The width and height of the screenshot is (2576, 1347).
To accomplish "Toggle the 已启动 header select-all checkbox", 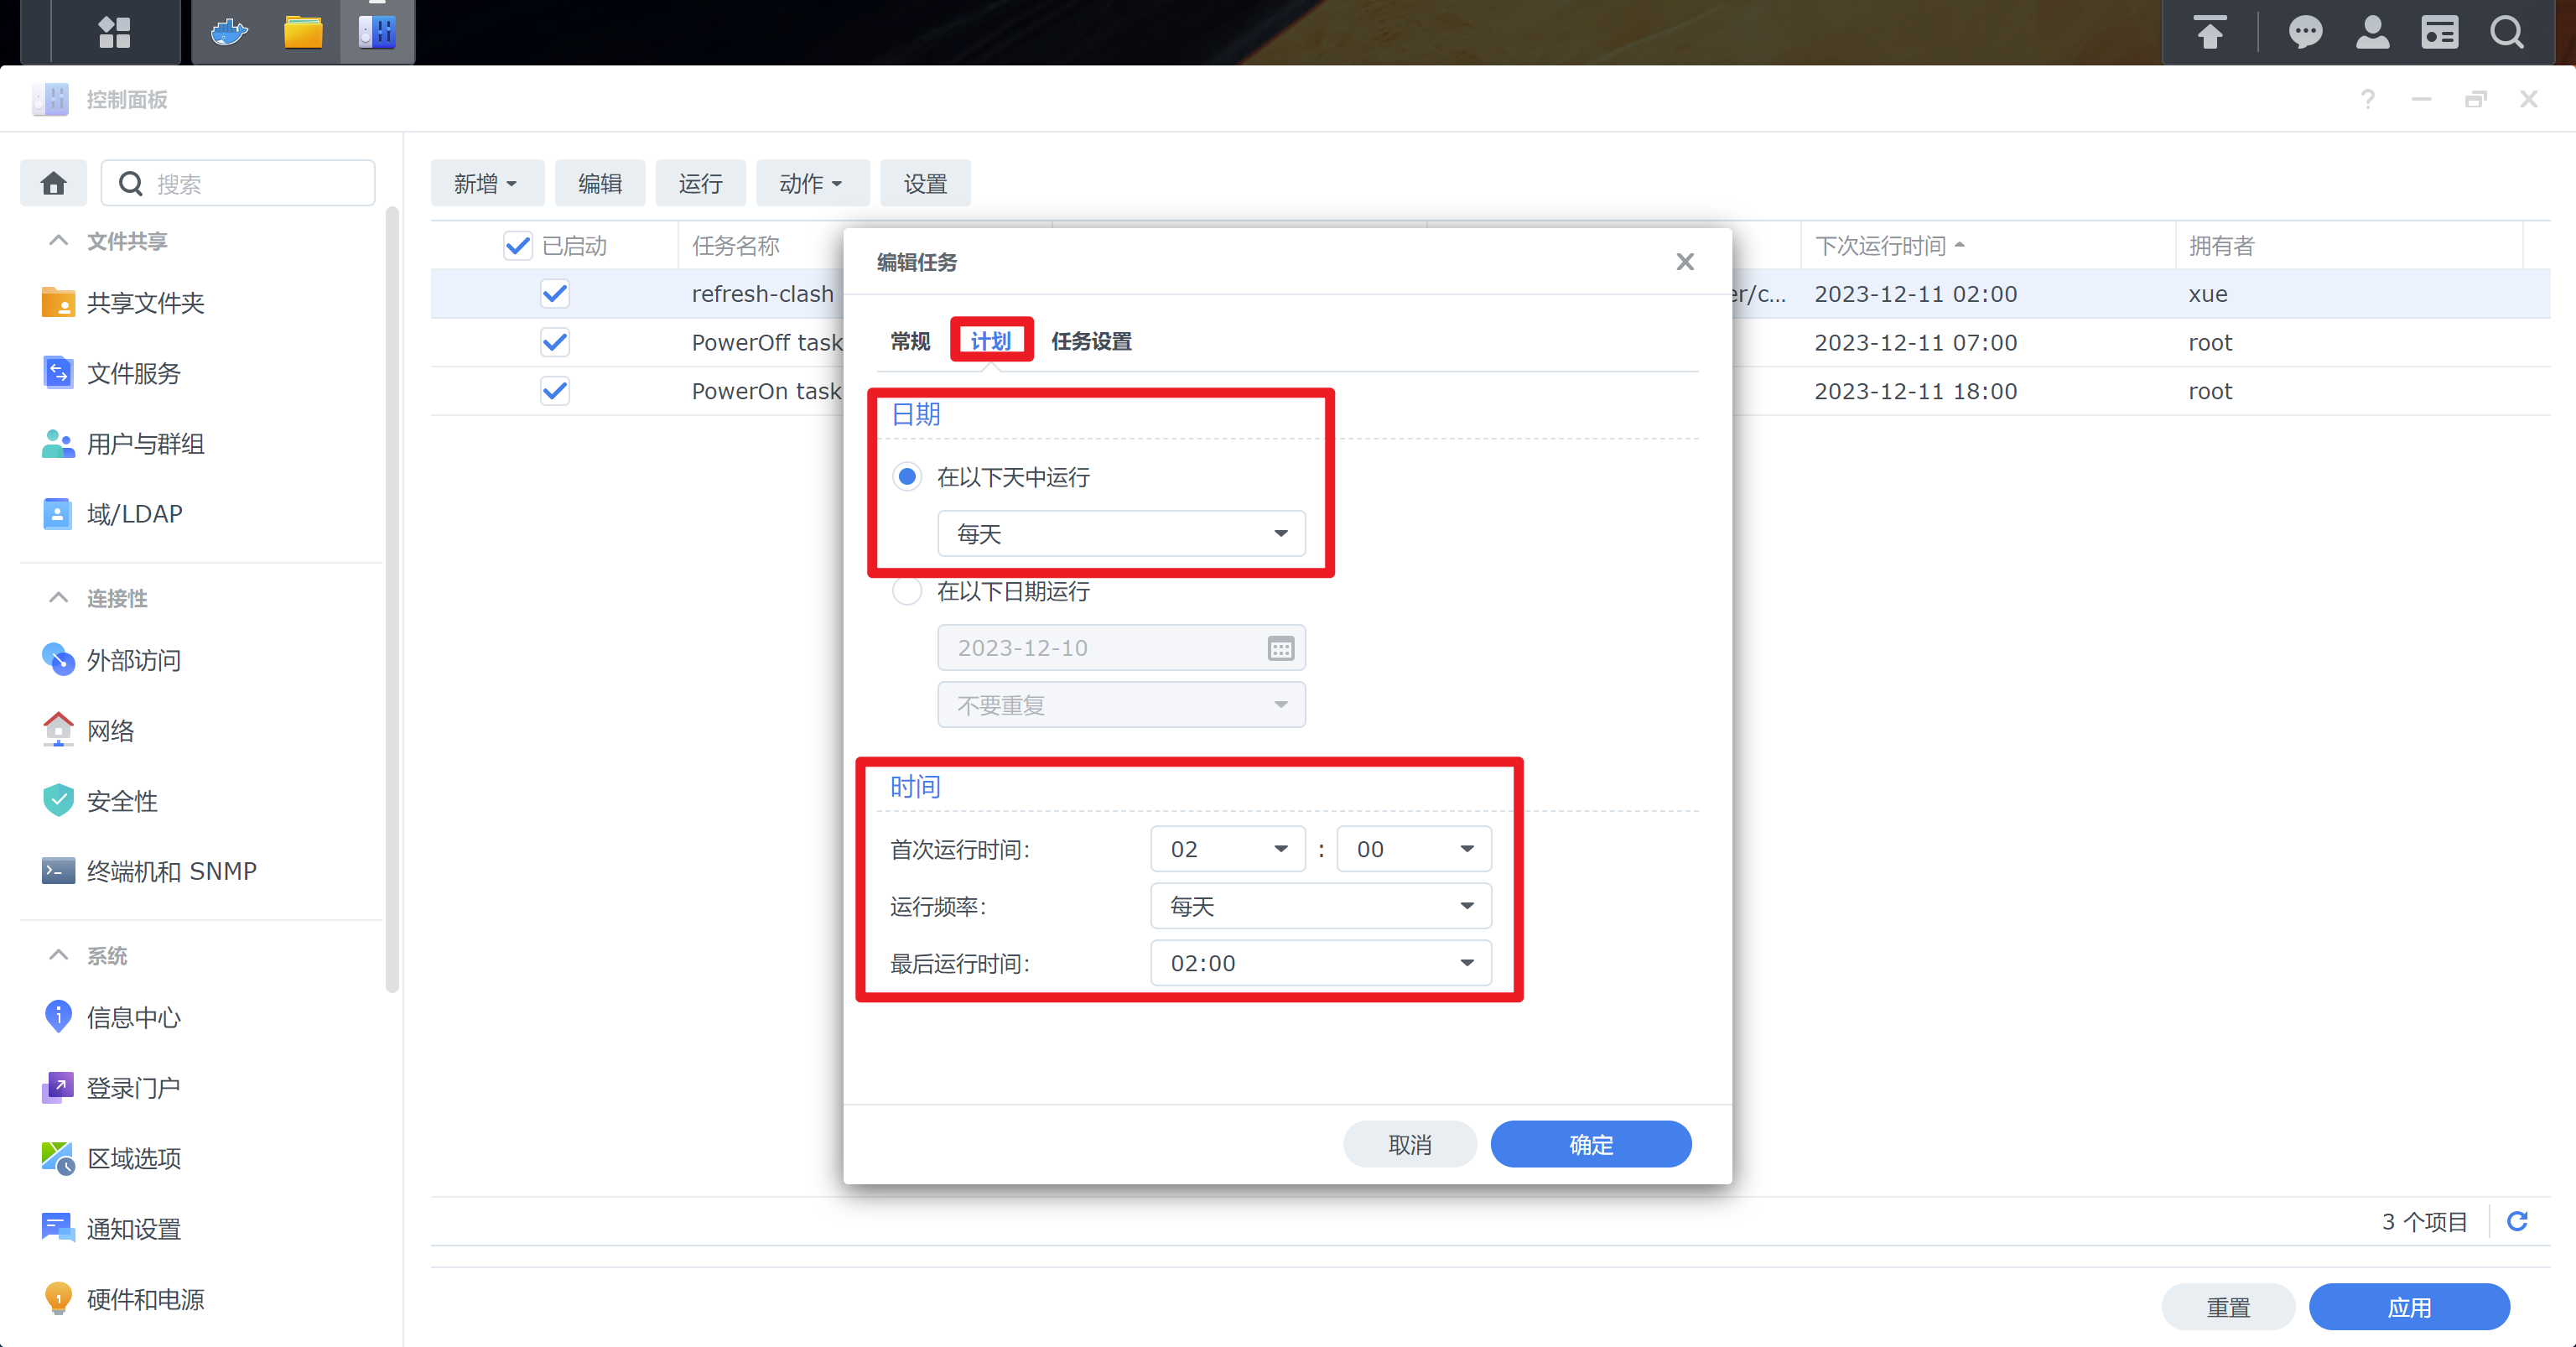I will pos(518,245).
